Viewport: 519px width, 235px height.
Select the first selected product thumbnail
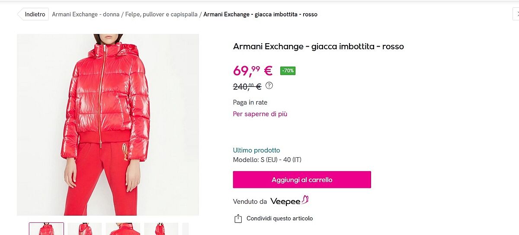46,229
